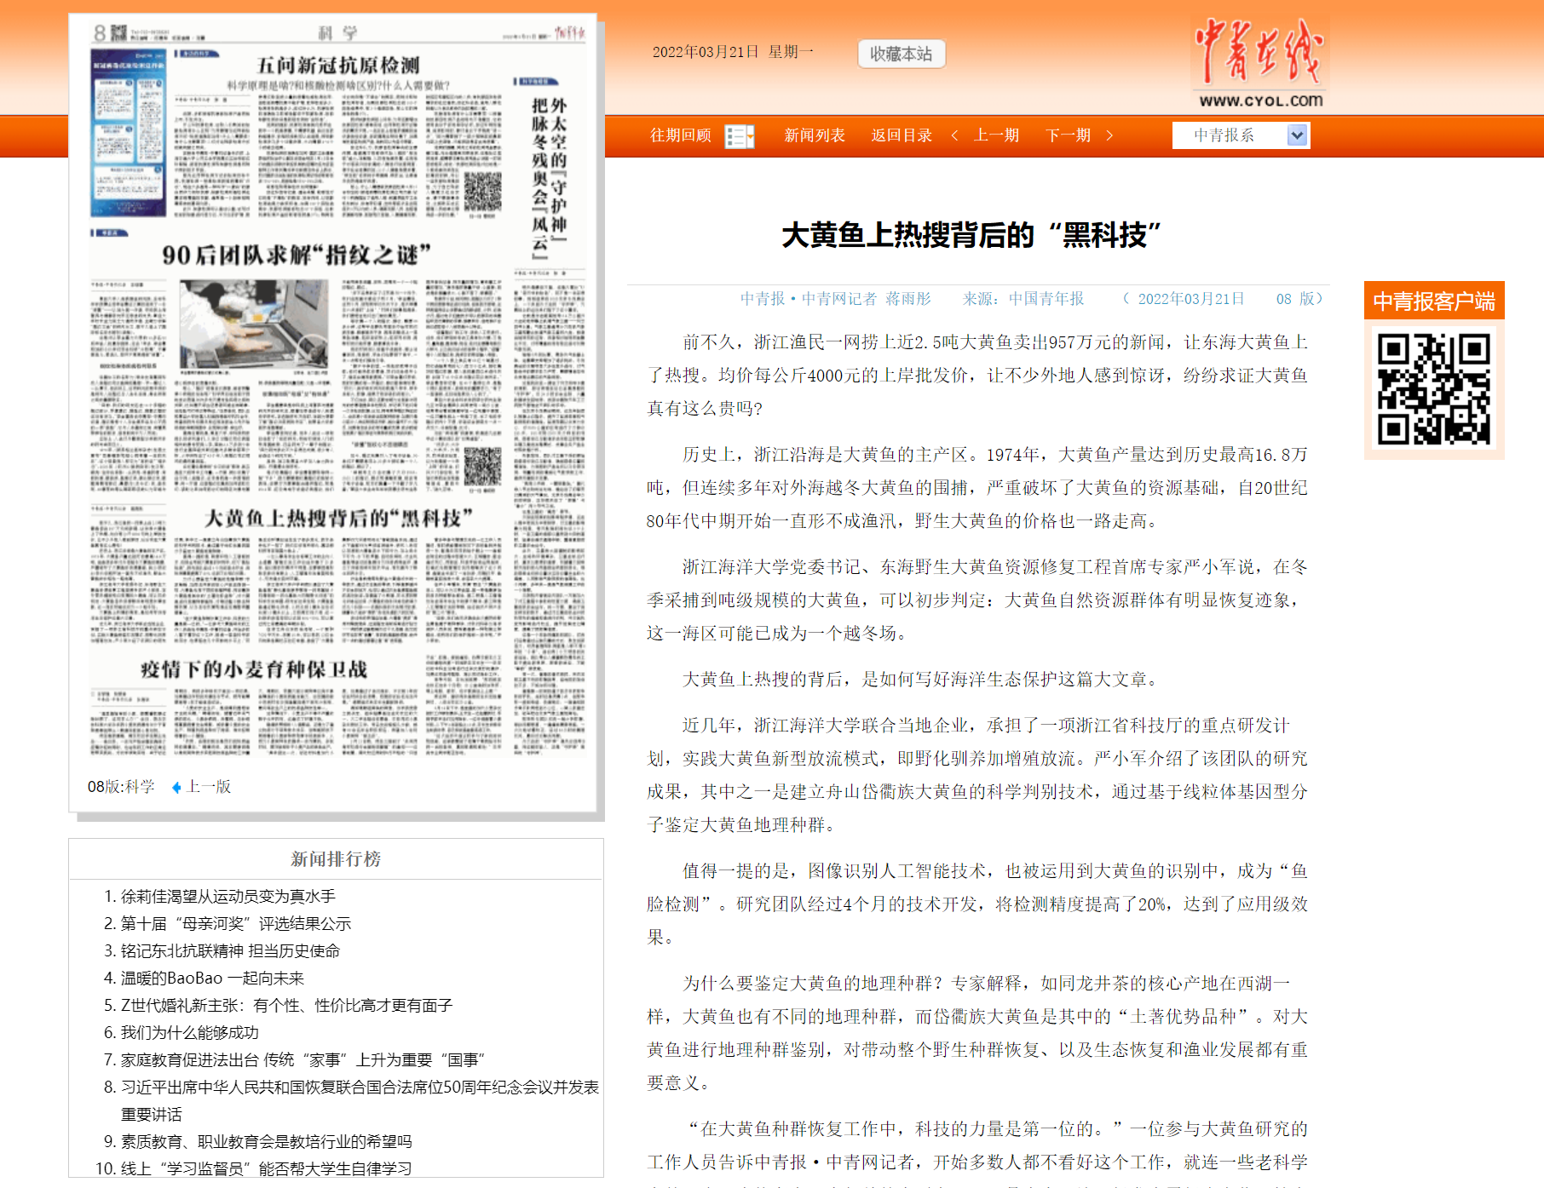Click the source text 来源：中国青年报
This screenshot has width=1544, height=1188.
pos(1023,299)
